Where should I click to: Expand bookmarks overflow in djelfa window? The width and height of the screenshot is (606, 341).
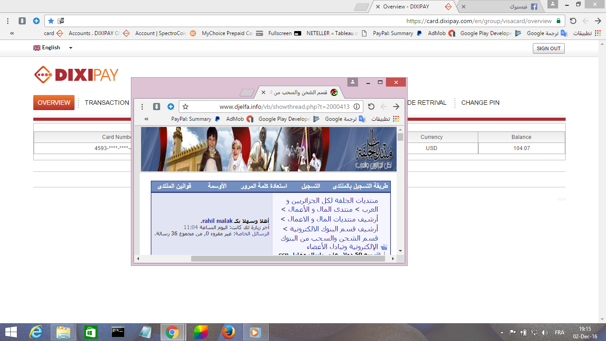146,119
